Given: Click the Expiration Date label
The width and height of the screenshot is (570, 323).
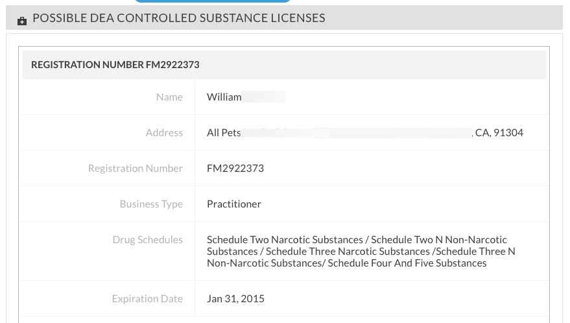Looking at the screenshot, I should [x=147, y=298].
